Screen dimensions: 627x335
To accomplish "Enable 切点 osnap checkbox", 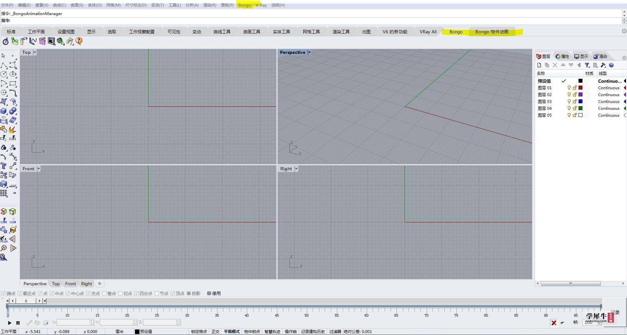I will [x=120, y=293].
